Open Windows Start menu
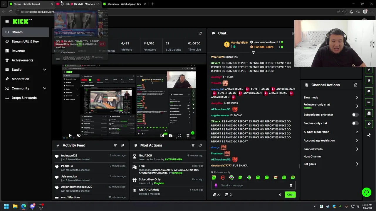Screen dimensions: 376x211 [6, 206]
